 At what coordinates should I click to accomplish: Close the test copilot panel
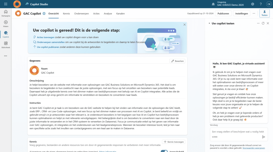tap(268, 23)
